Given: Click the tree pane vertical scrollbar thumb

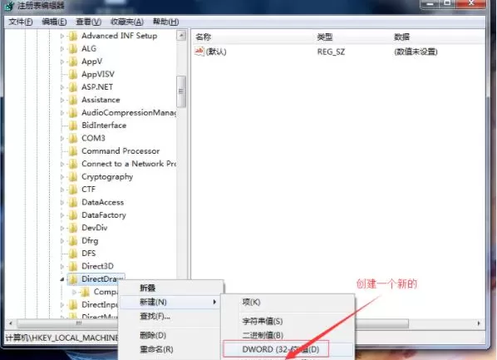Looking at the screenshot, I should (x=181, y=91).
